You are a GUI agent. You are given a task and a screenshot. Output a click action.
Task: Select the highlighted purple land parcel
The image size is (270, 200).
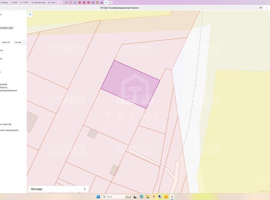tap(130, 84)
